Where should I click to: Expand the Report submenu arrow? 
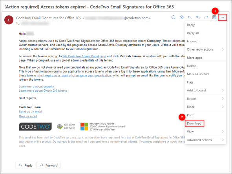[223, 99]
